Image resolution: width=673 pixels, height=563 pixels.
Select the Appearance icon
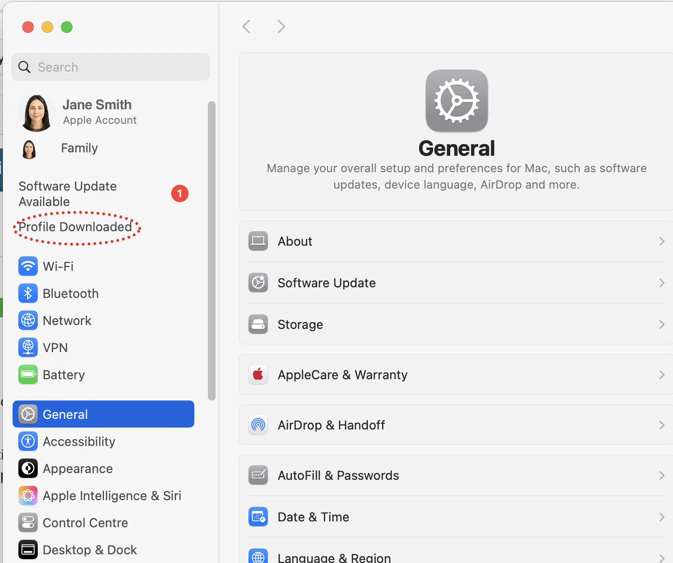pyautogui.click(x=28, y=469)
